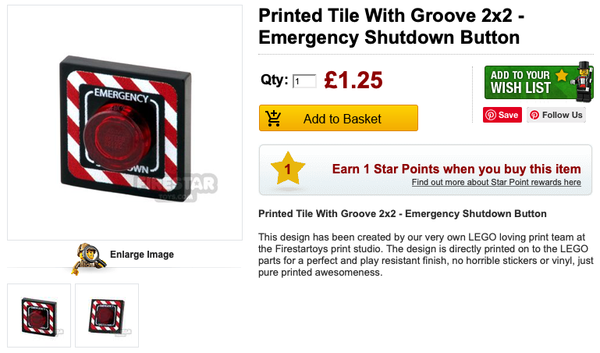This screenshot has width=600, height=353.
Task: Click the Enlarge Image link
Action: pyautogui.click(x=142, y=255)
